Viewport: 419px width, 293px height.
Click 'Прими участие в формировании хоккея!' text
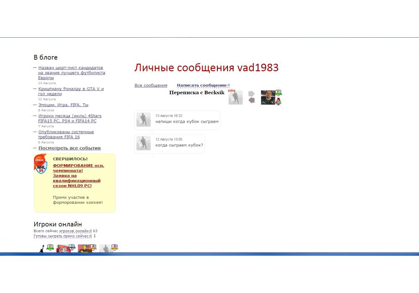[x=78, y=200]
